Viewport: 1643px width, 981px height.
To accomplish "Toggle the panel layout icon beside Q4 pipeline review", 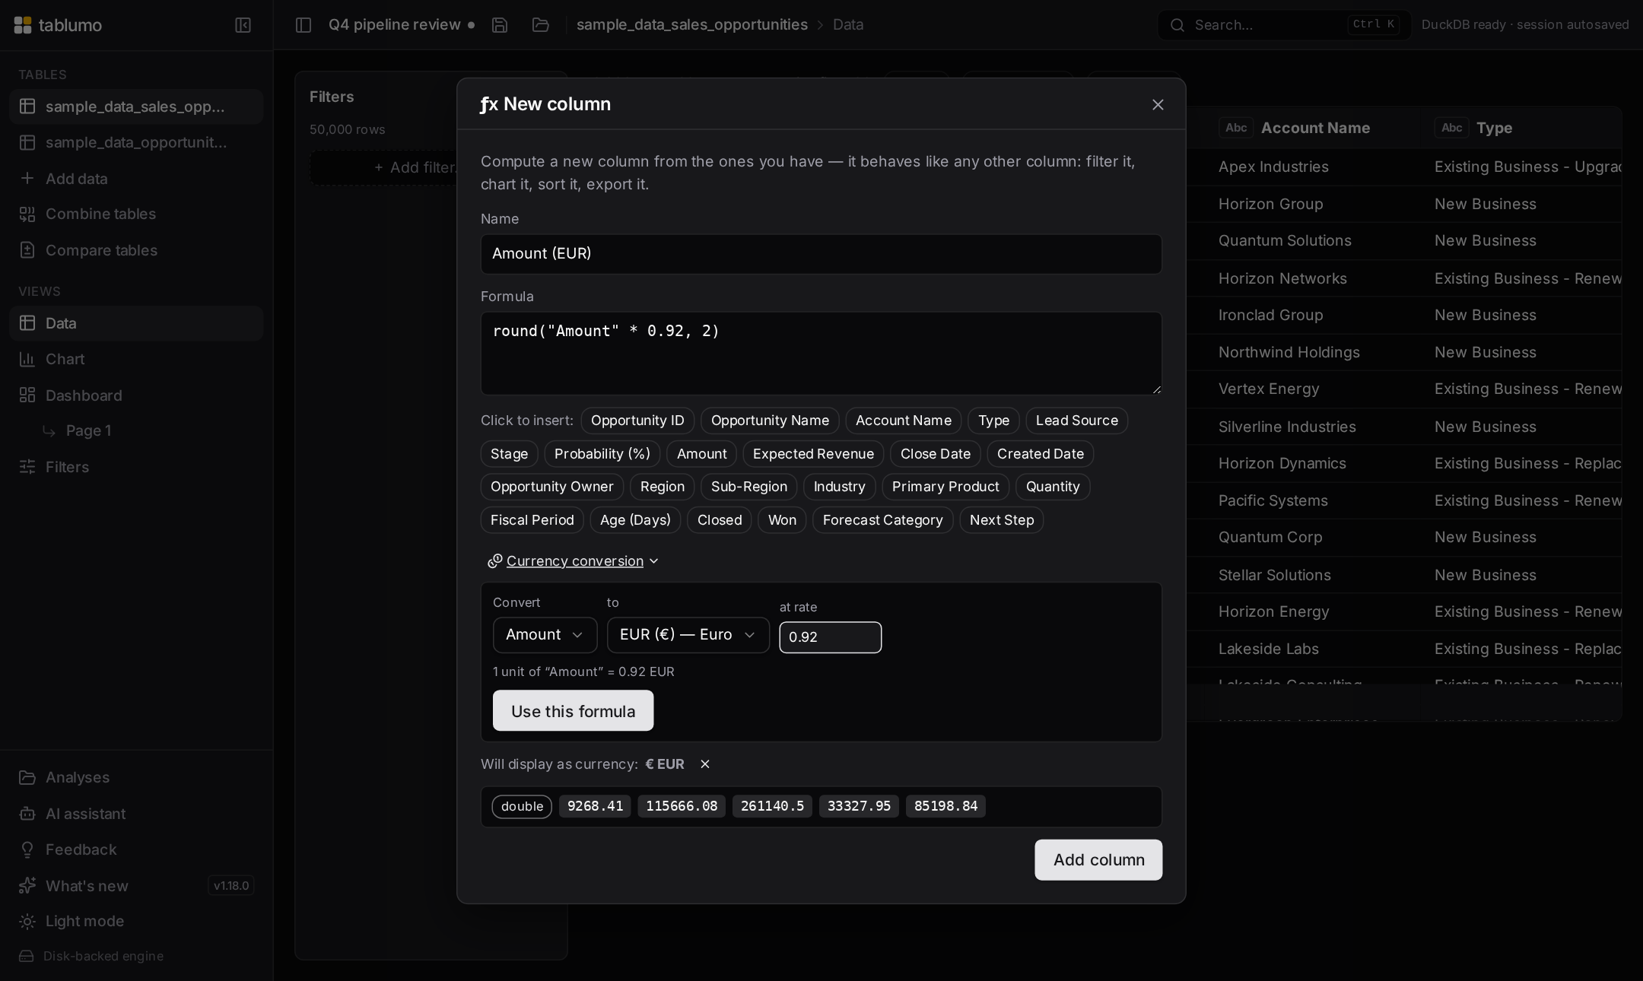I will tap(303, 25).
